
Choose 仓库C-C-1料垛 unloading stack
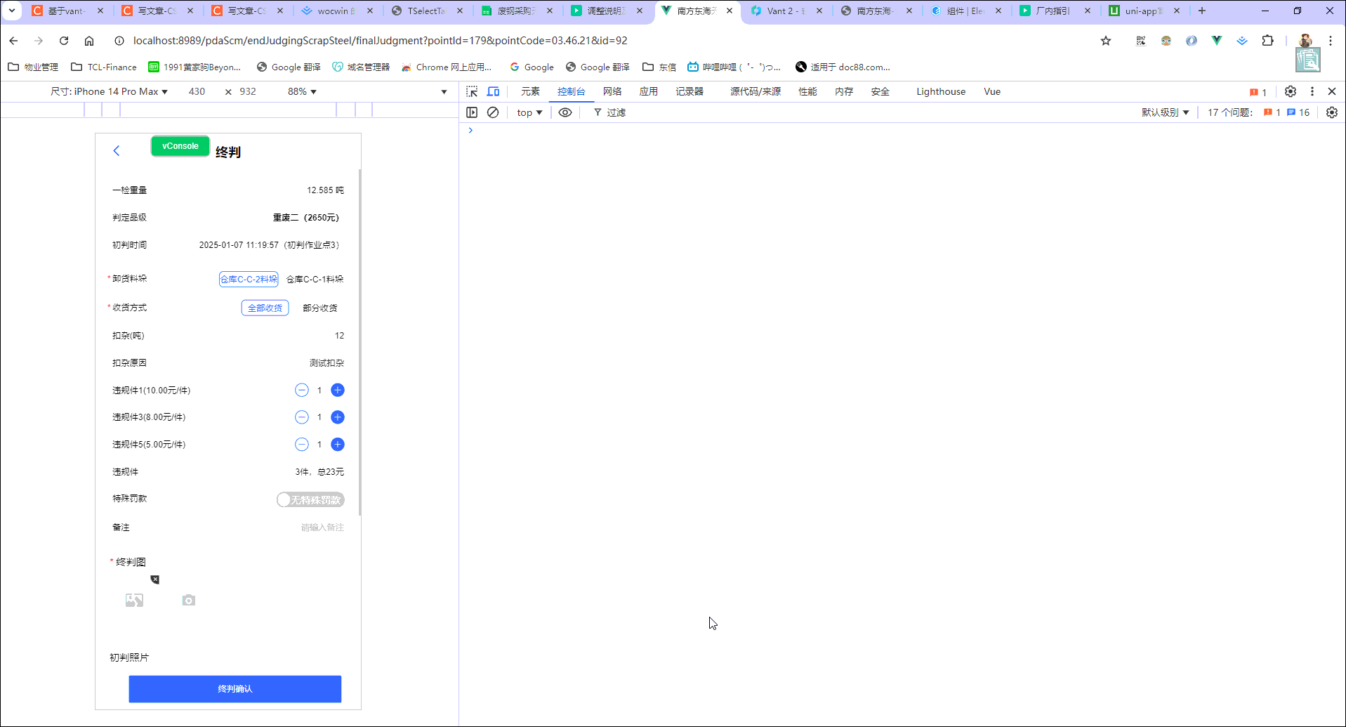(x=313, y=279)
